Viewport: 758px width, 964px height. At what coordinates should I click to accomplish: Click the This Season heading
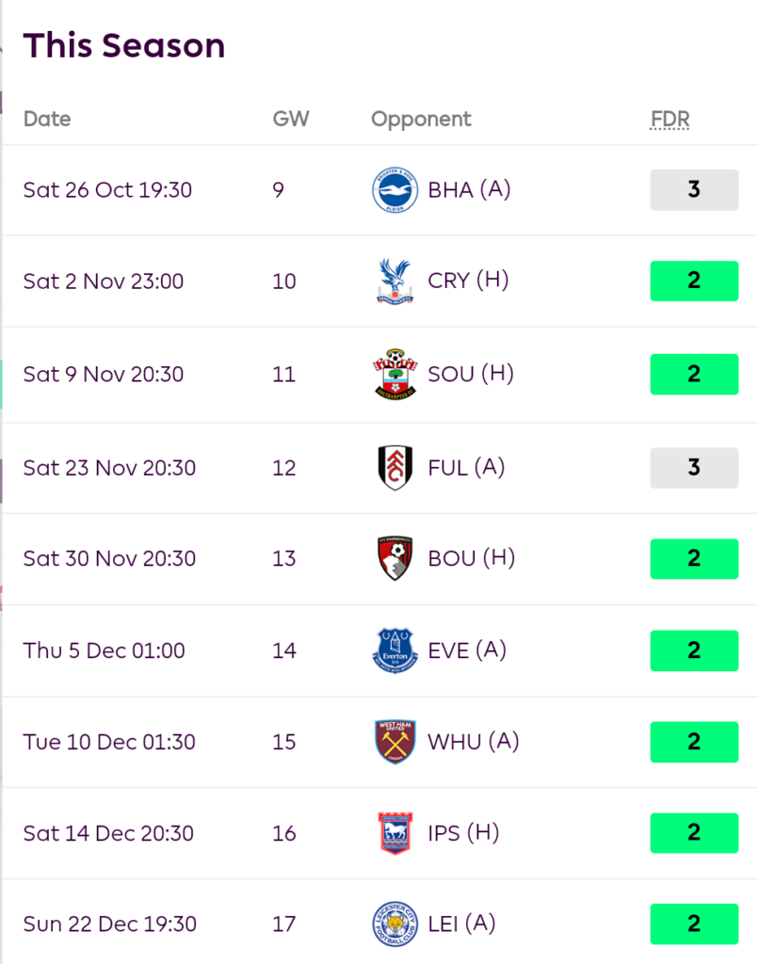point(124,45)
